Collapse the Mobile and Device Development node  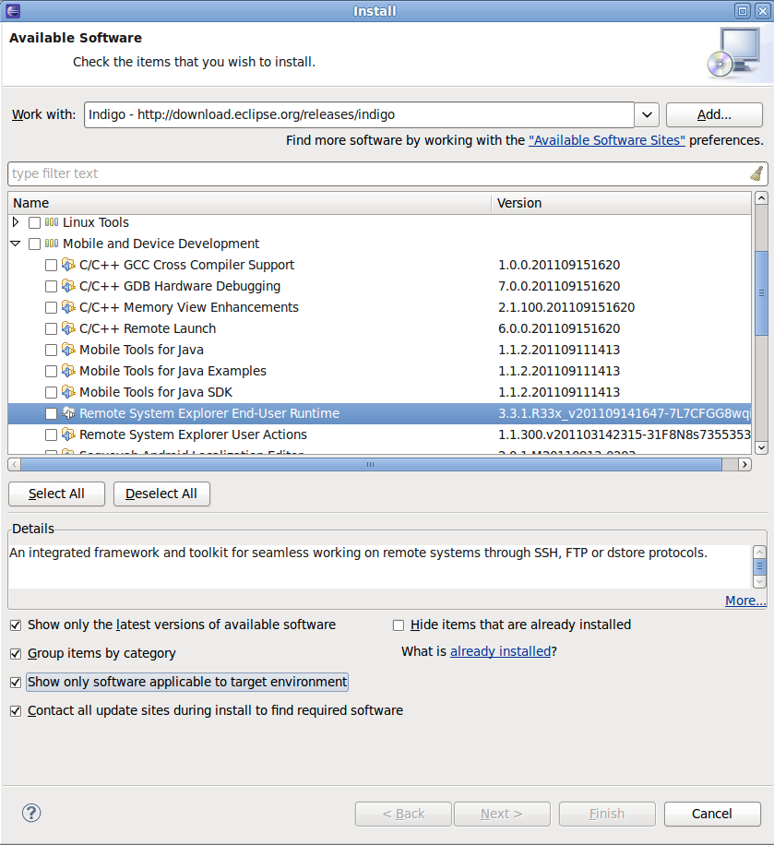16,244
